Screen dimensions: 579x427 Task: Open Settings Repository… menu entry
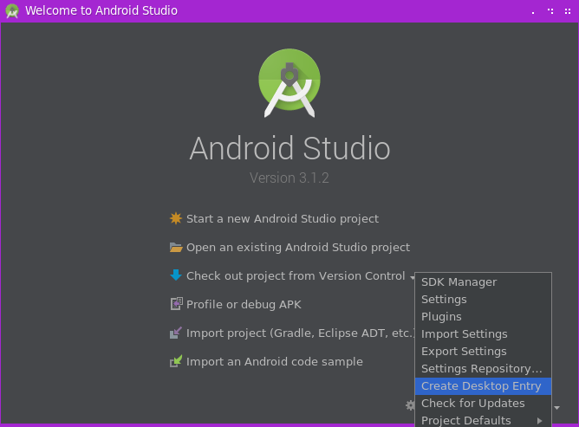[x=483, y=369]
